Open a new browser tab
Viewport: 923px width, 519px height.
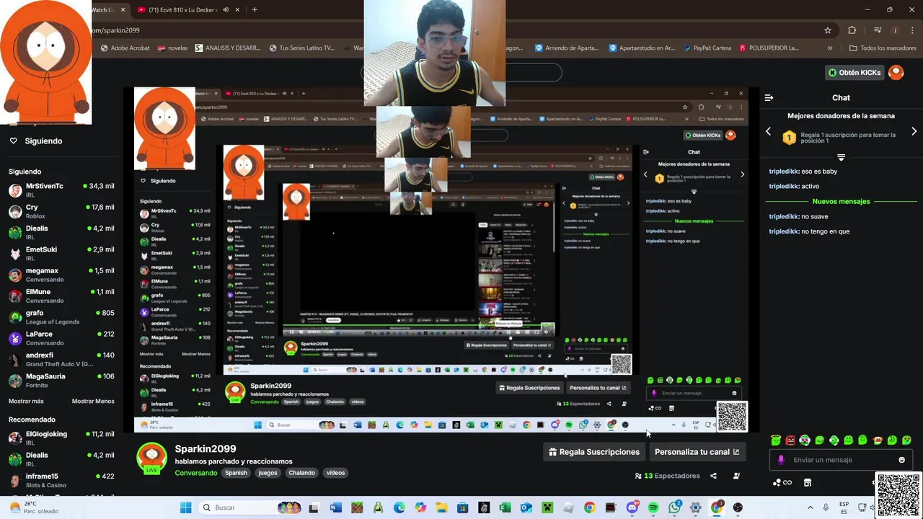255,10
